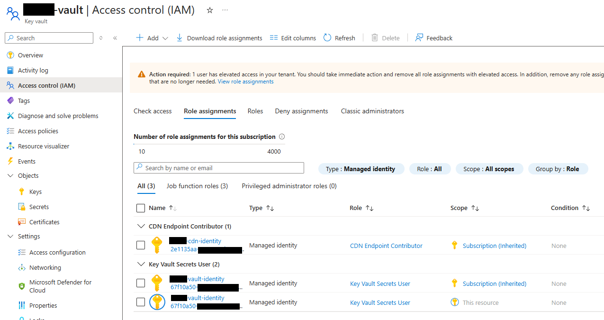Click the Activity log icon
Screen dimensions: 604x320
(x=10, y=70)
